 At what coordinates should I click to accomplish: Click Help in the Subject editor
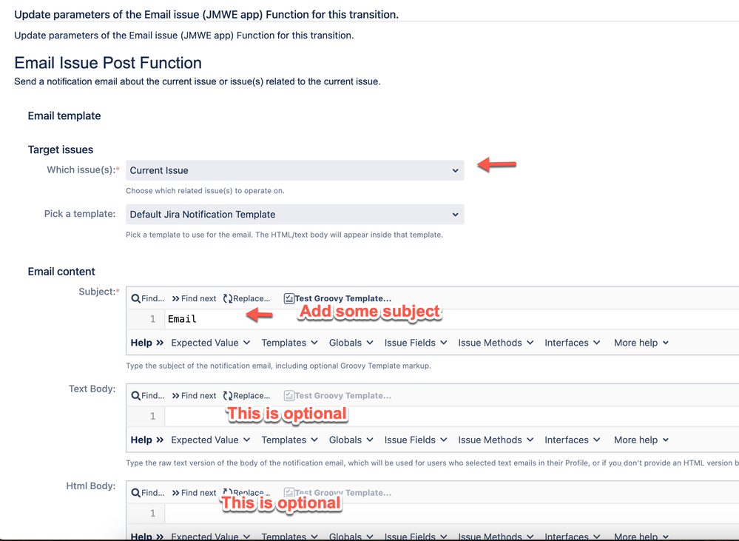[146, 343]
